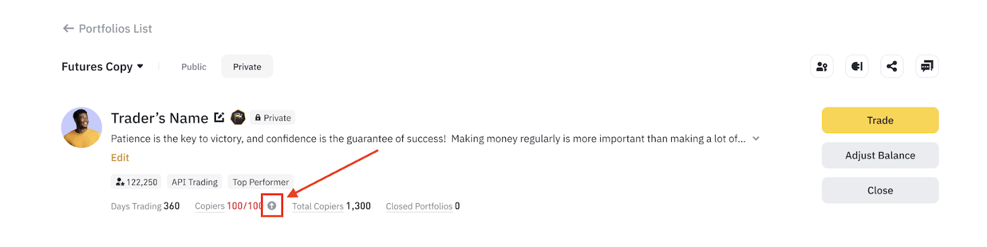Open the Futures Copy dropdown
Image resolution: width=987 pixels, height=247 pixels.
pyautogui.click(x=102, y=67)
